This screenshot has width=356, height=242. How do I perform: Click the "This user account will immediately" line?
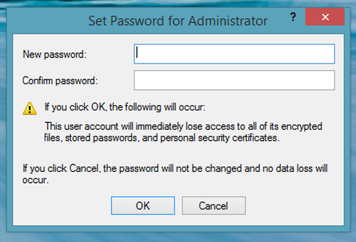tap(183, 126)
